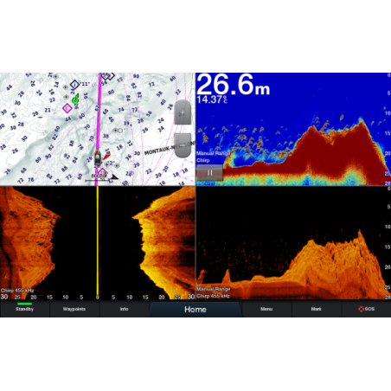This screenshot has height=391, width=391.
Task: Open the Waypoints list
Action: (x=74, y=309)
